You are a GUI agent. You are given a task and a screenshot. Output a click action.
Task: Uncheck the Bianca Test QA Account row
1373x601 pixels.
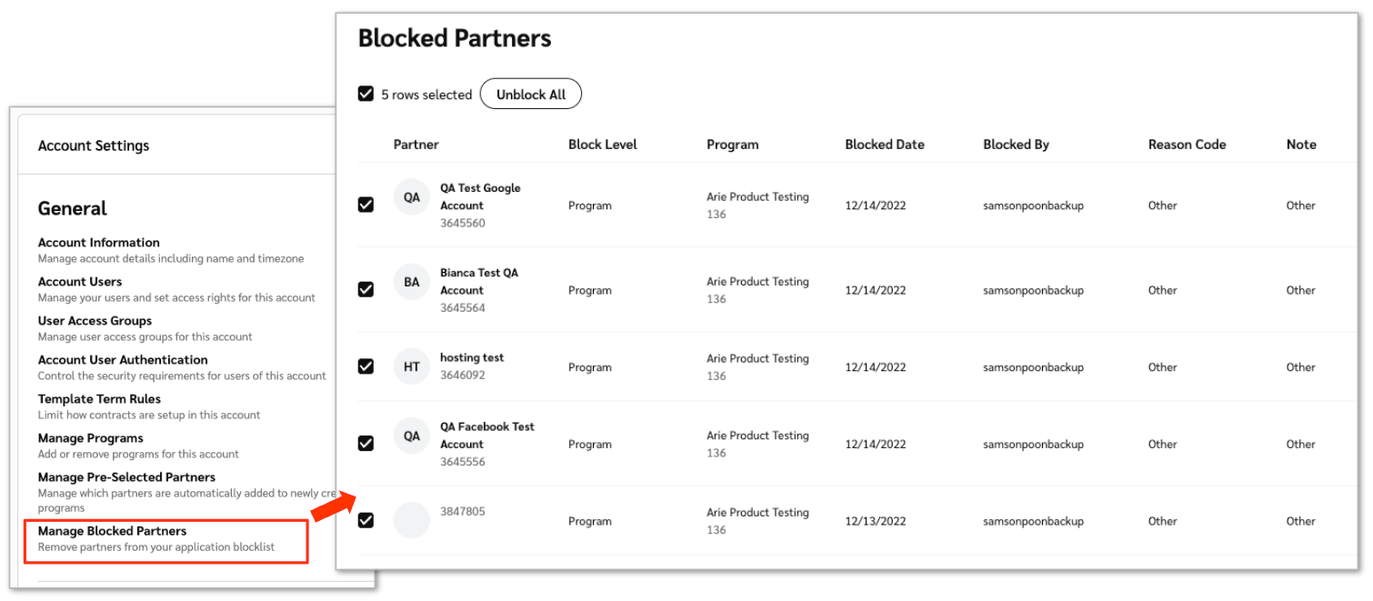pos(366,289)
